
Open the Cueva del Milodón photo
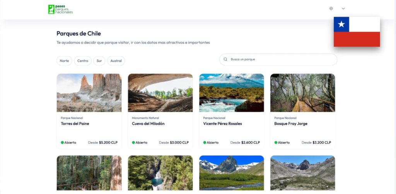tap(160, 93)
